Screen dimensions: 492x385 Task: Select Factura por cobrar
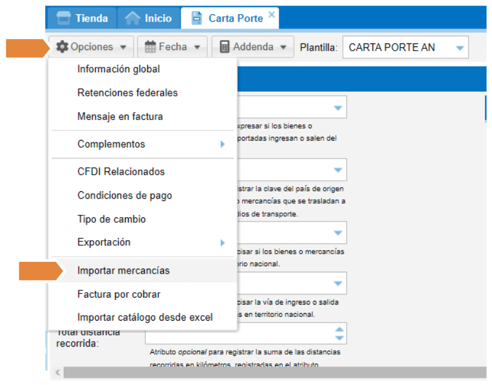coord(118,294)
